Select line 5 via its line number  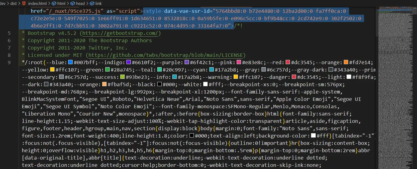pyautogui.click(x=9, y=33)
